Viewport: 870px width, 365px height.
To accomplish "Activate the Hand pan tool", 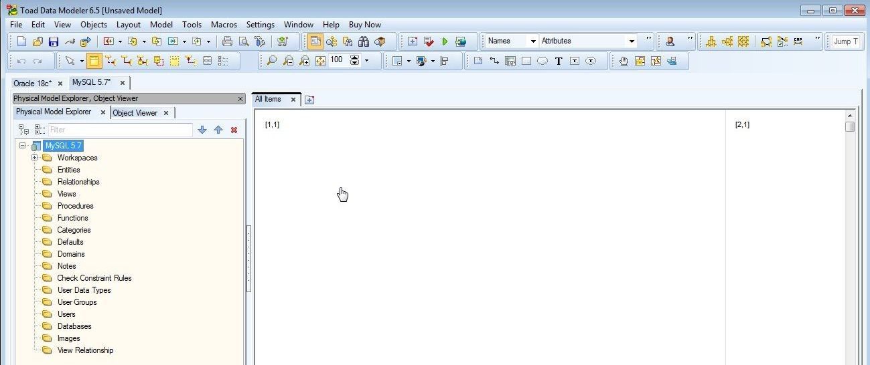I will (x=624, y=61).
